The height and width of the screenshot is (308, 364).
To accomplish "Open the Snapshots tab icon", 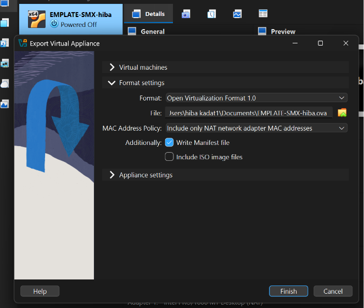I will pyautogui.click(x=186, y=14).
